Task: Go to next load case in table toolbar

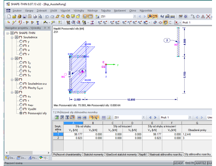Action: tap(155, 117)
